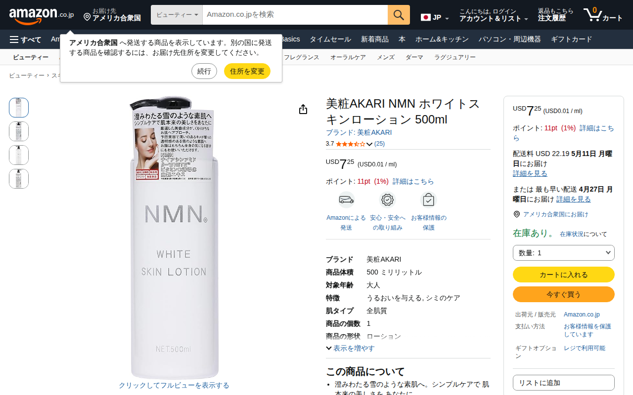The image size is (633, 395).
Task: Click the 住所を変更 button
Action: pyautogui.click(x=247, y=71)
